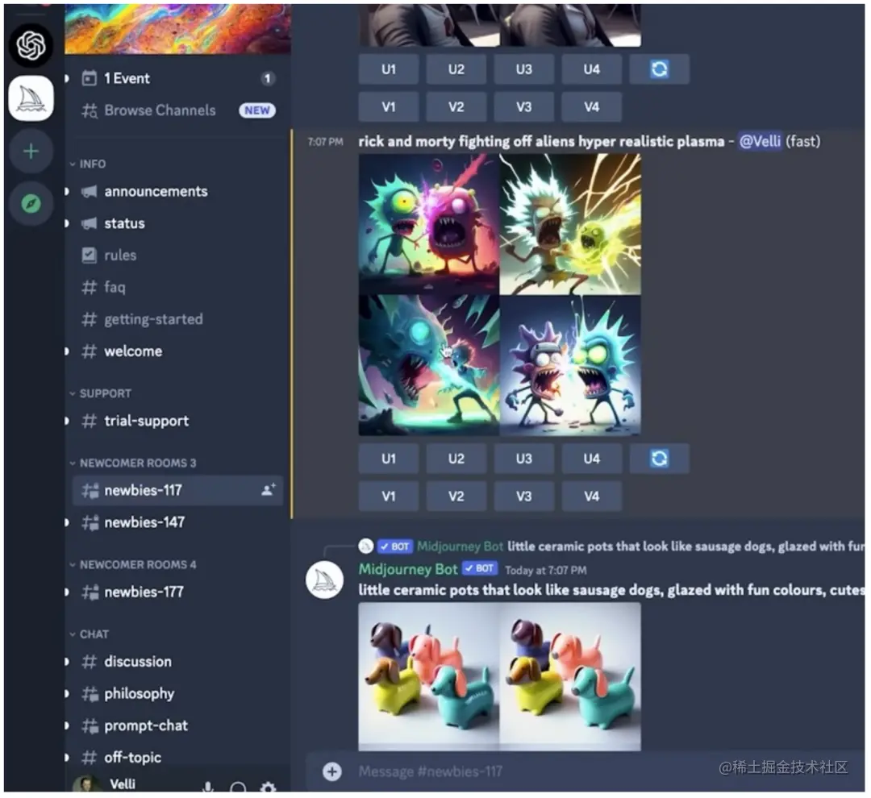Open the status channel
This screenshot has height=798, width=871.
(177, 223)
